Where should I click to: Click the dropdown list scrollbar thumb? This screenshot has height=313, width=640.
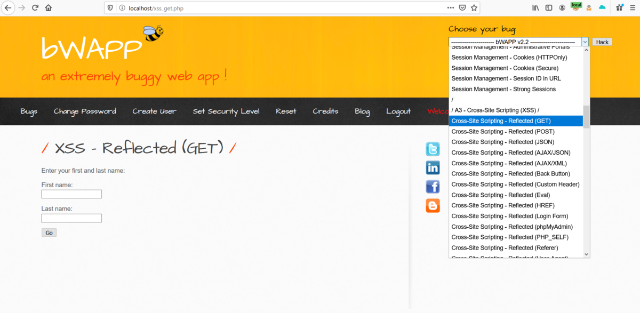click(587, 117)
